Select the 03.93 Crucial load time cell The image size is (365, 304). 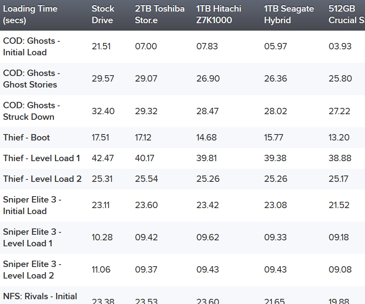(x=340, y=47)
